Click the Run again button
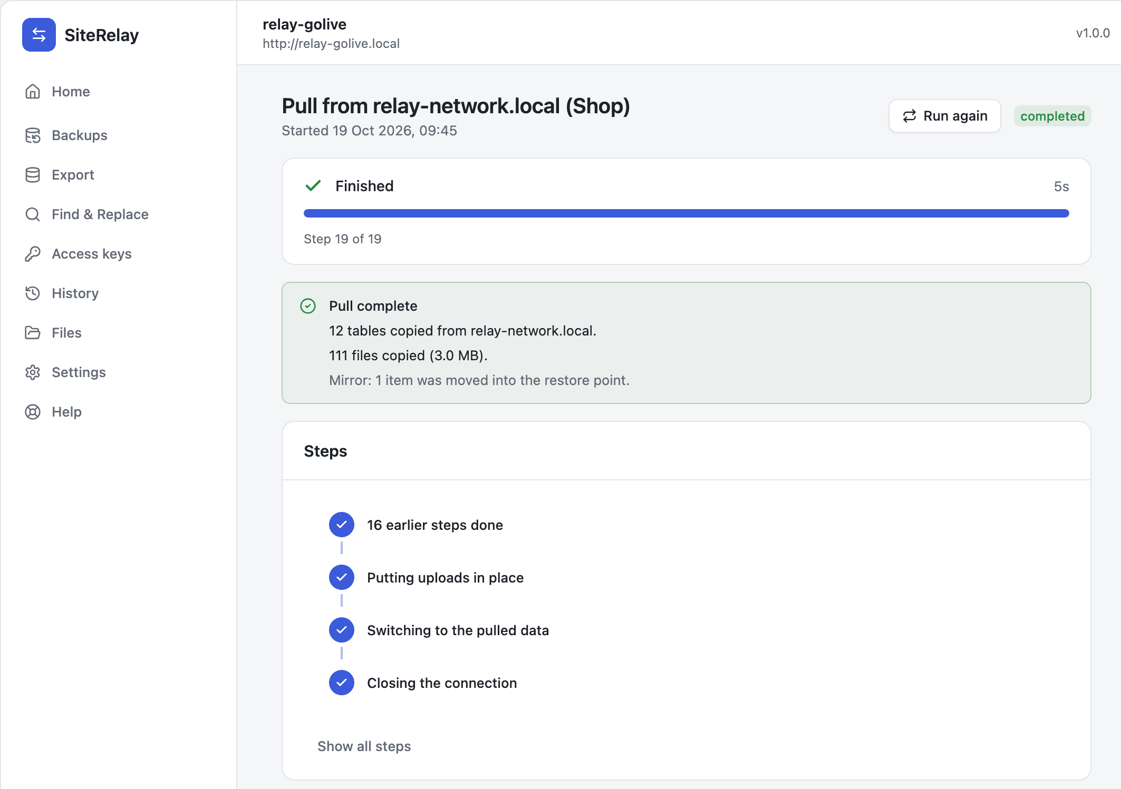Screen dimensions: 1121x789 (944, 116)
